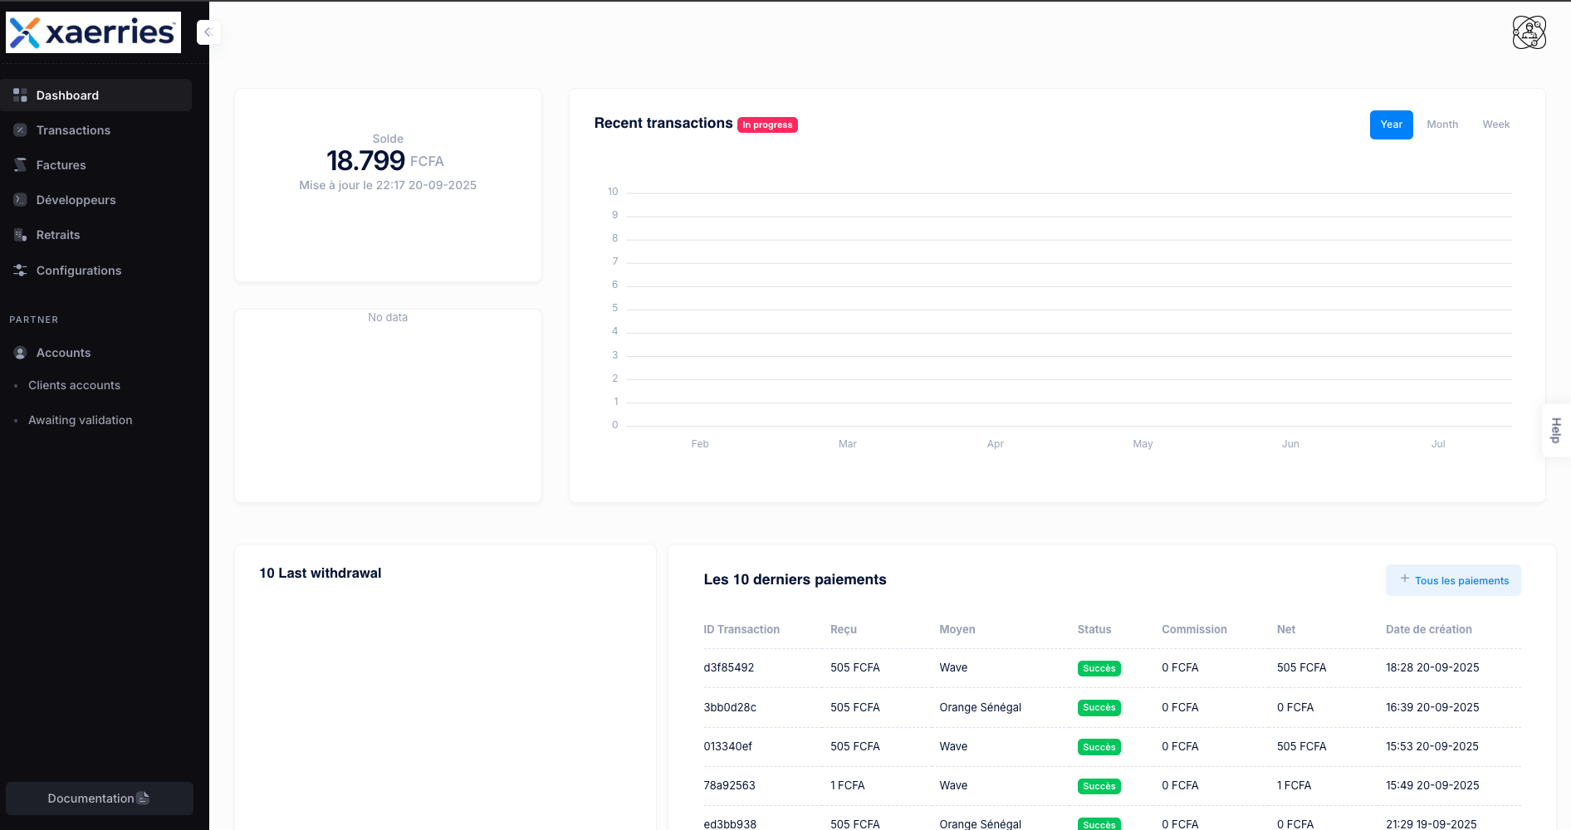Click the Dashboard grid icon

(x=19, y=95)
